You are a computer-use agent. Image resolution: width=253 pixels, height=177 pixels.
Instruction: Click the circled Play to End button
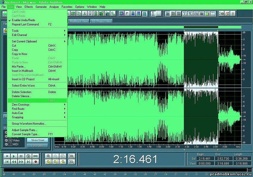pyautogui.click(x=28, y=156)
